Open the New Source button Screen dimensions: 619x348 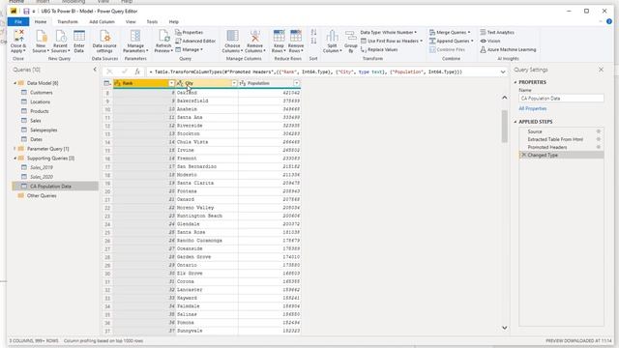(41, 41)
